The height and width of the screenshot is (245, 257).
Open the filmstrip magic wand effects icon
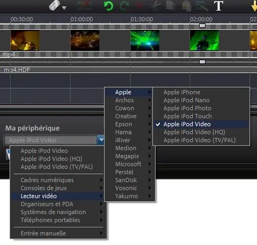[x=202, y=6]
